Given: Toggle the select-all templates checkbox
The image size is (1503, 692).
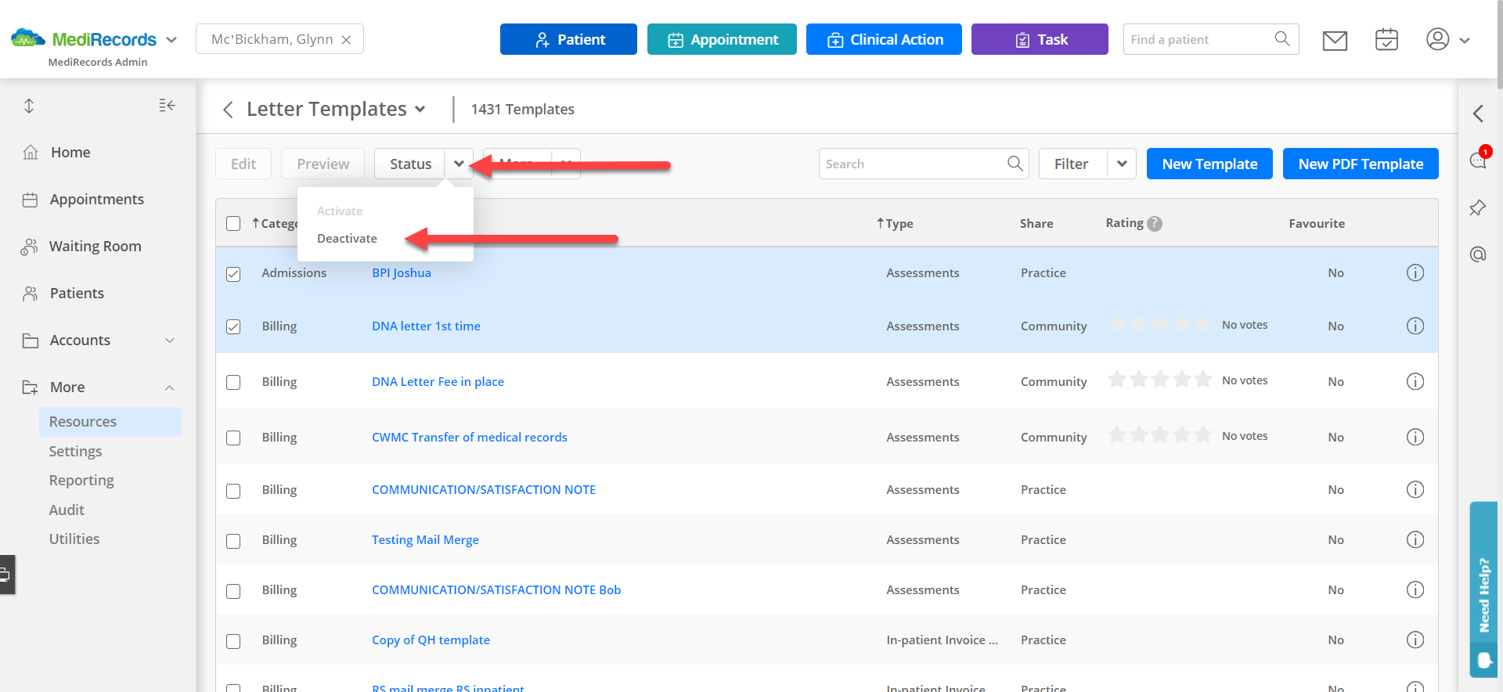Looking at the screenshot, I should pyautogui.click(x=233, y=224).
